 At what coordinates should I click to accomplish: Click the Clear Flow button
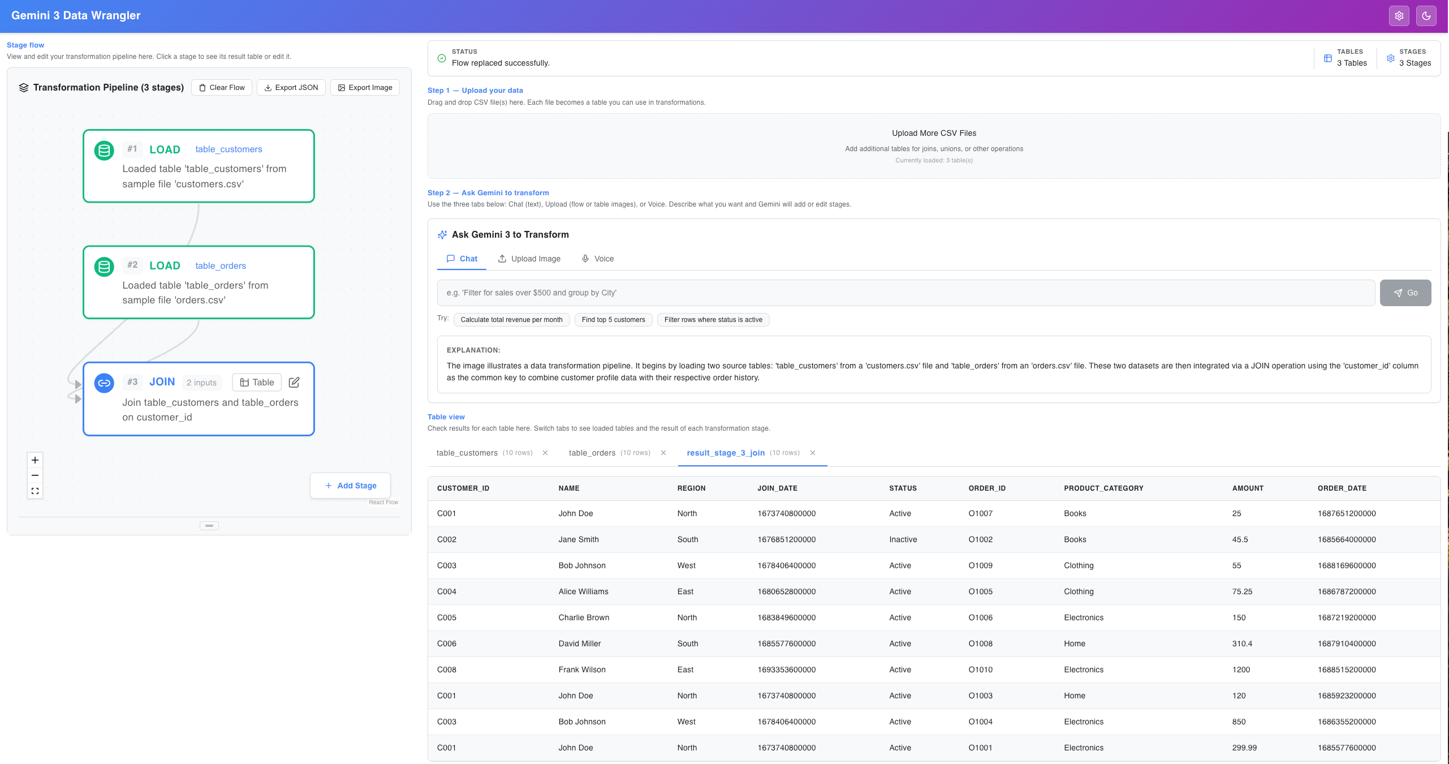222,88
